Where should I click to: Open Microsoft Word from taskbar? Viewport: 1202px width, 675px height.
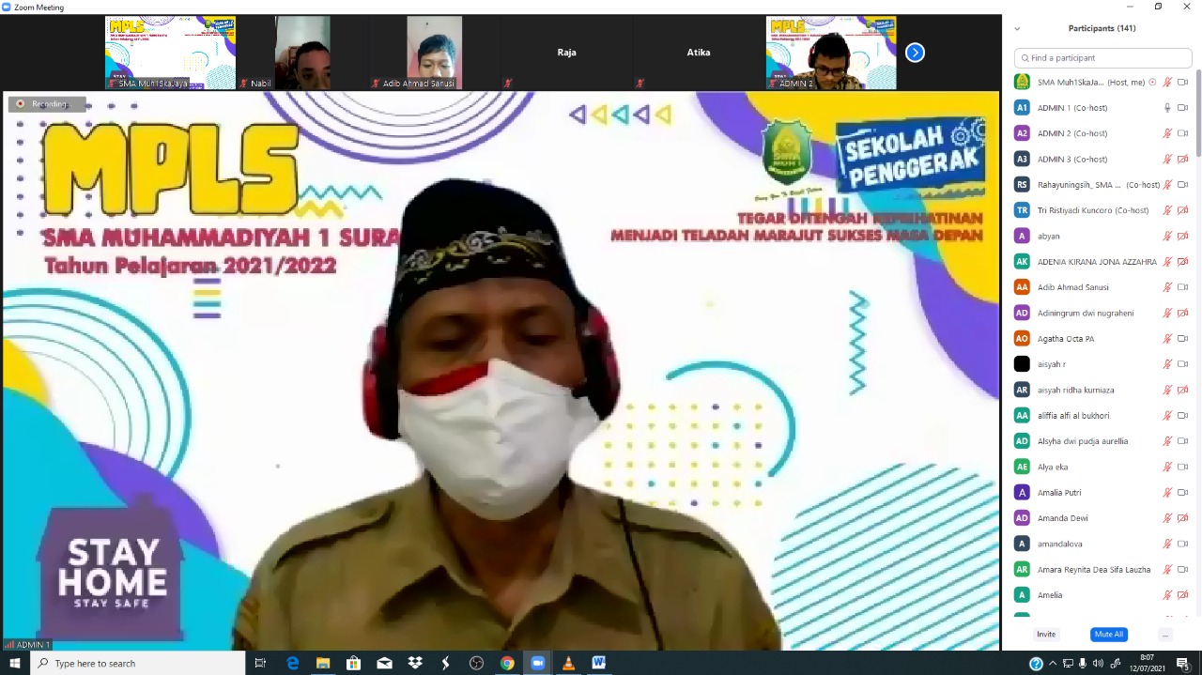point(598,663)
